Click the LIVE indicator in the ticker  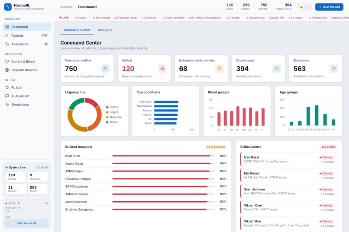pyautogui.click(x=64, y=18)
